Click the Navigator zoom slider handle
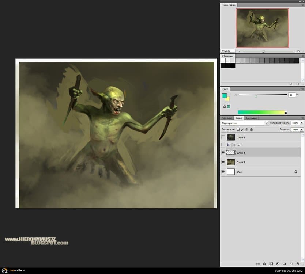The width and height of the screenshot is (305, 274). pyautogui.click(x=263, y=51)
